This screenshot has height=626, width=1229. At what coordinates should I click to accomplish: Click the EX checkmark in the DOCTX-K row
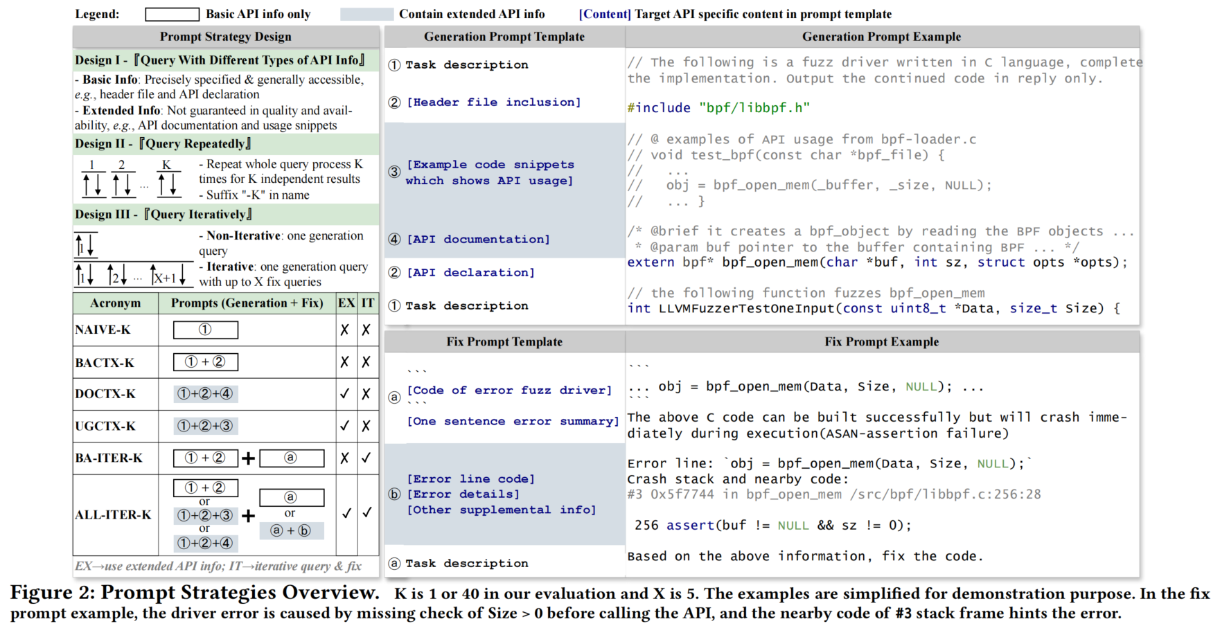(344, 393)
